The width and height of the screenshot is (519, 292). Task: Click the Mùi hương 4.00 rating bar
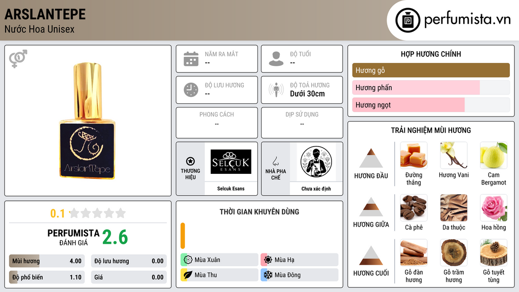click(x=47, y=261)
